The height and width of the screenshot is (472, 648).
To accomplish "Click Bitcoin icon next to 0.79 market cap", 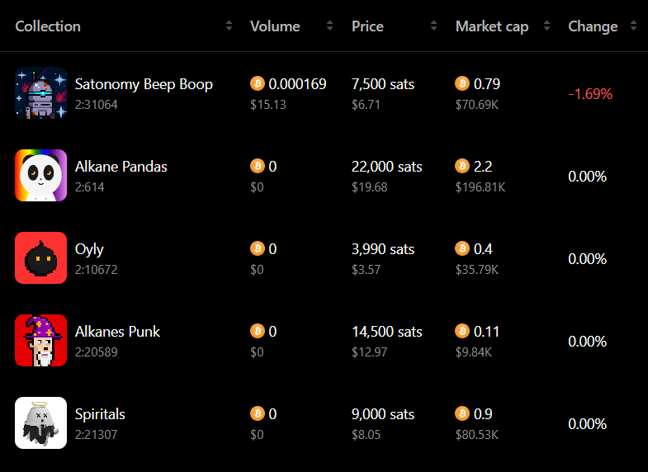I will (x=462, y=84).
